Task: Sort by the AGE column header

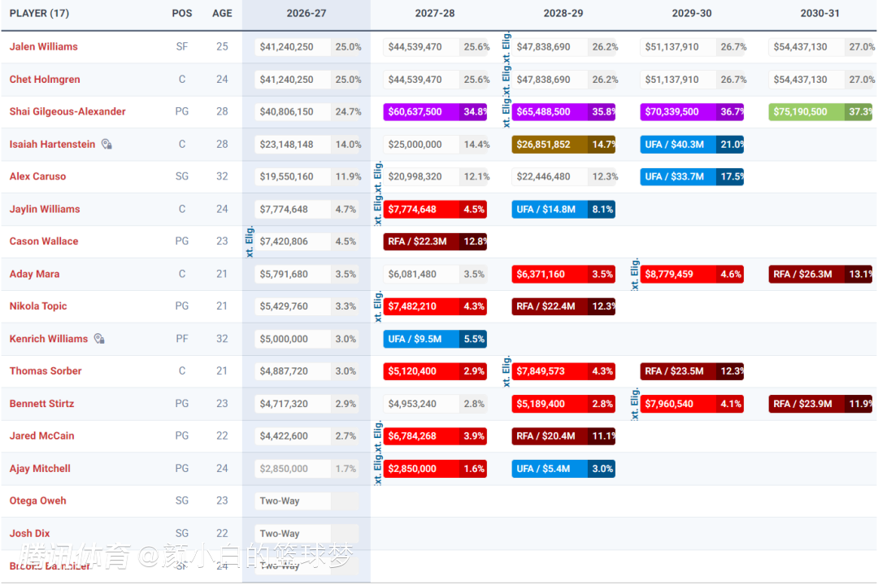Action: [222, 13]
